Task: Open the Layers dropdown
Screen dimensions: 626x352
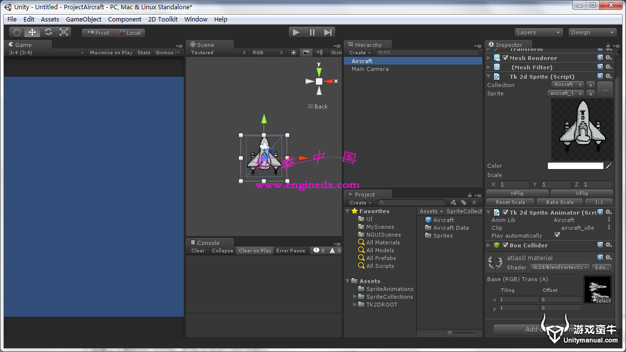Action: coord(538,32)
